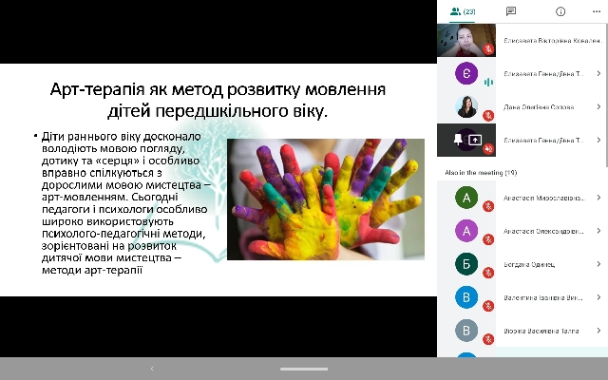Image resolution: width=608 pixels, height=380 pixels.
Task: Click the screen-share presentation icon
Action: [x=475, y=140]
